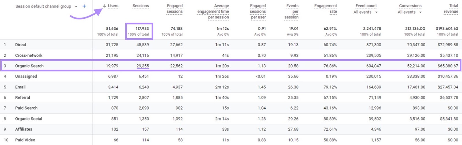Click Organic Social engagement rate 80.89%
The height and width of the screenshot is (145, 462).
(330, 119)
